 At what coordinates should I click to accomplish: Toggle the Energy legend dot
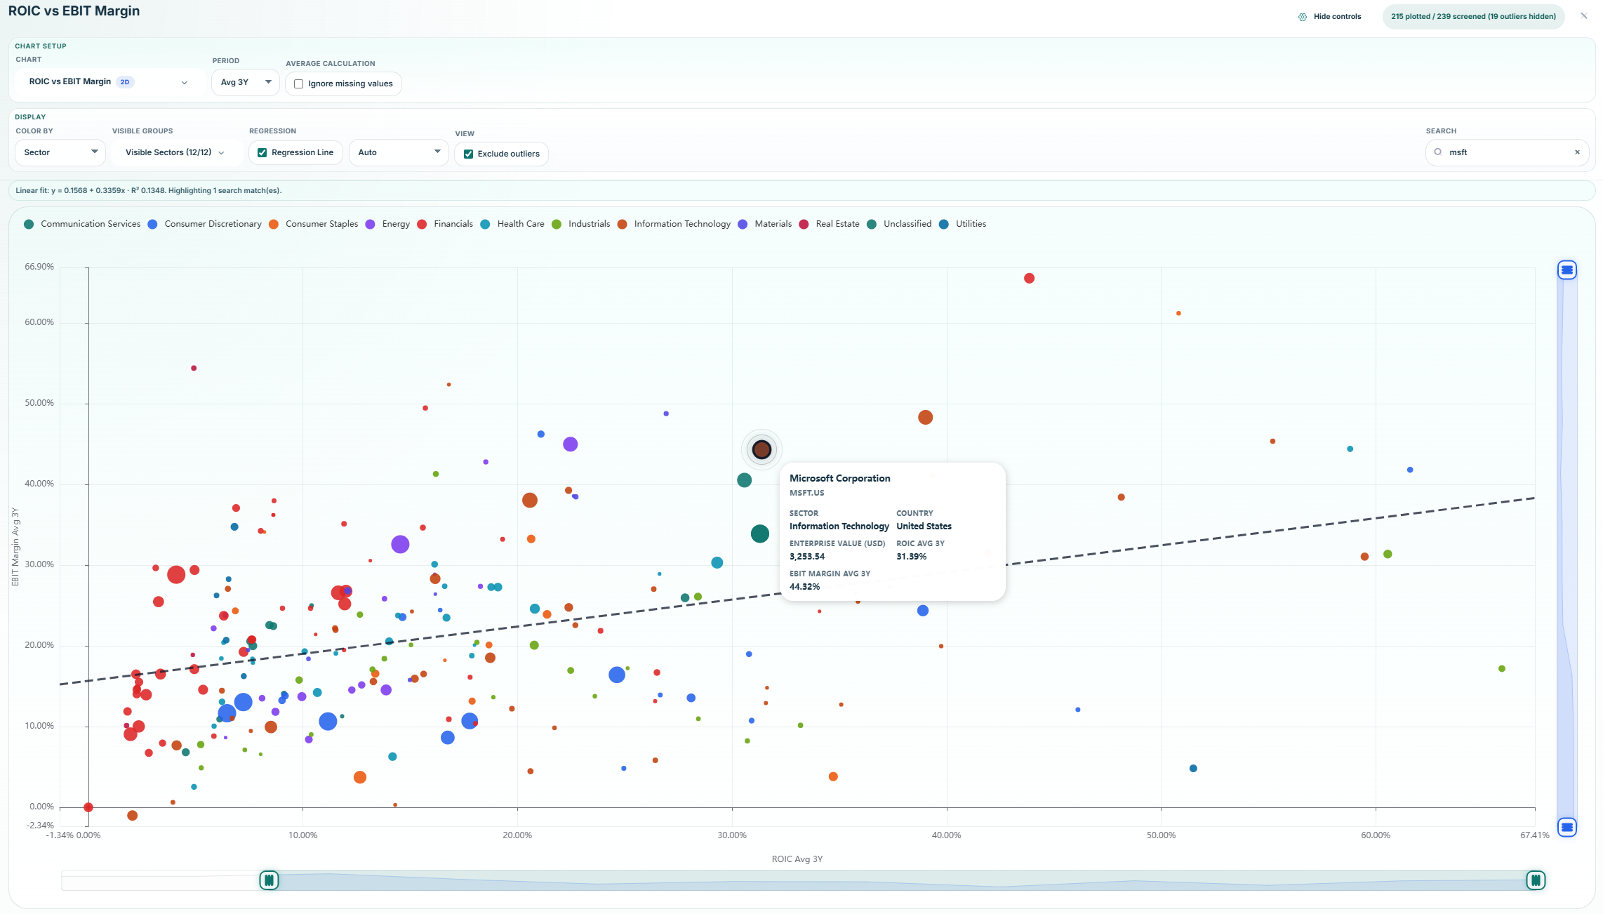tap(370, 224)
